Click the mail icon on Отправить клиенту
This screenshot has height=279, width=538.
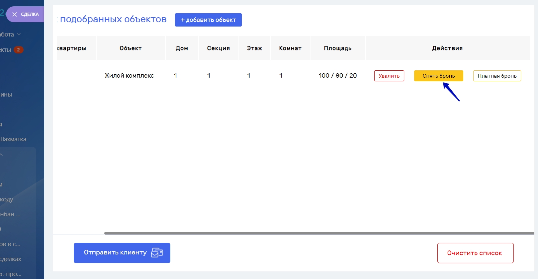pos(157,253)
